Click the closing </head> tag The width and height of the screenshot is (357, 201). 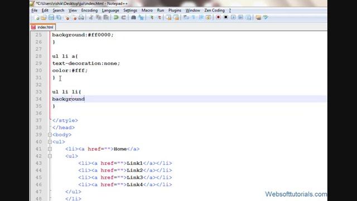click(x=64, y=128)
